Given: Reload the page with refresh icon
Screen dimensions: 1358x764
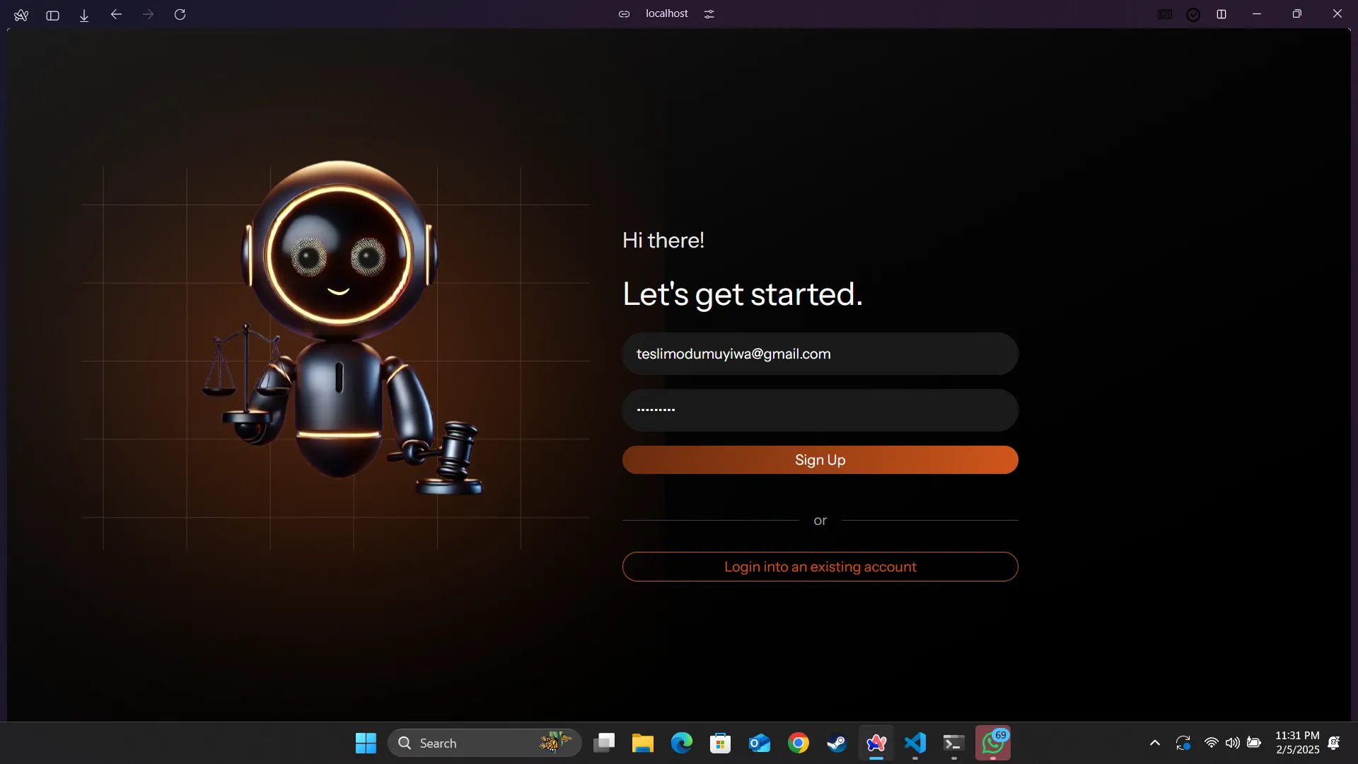Looking at the screenshot, I should [180, 14].
